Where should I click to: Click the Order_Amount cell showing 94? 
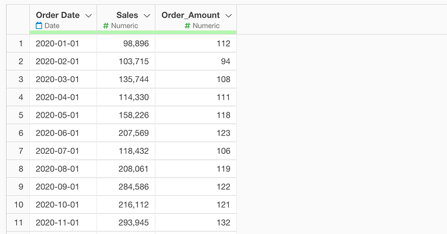pyautogui.click(x=196, y=61)
